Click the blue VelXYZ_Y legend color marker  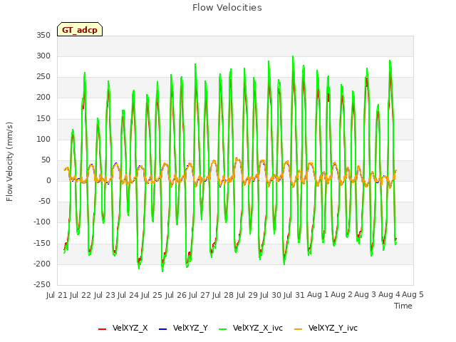pos(163,329)
